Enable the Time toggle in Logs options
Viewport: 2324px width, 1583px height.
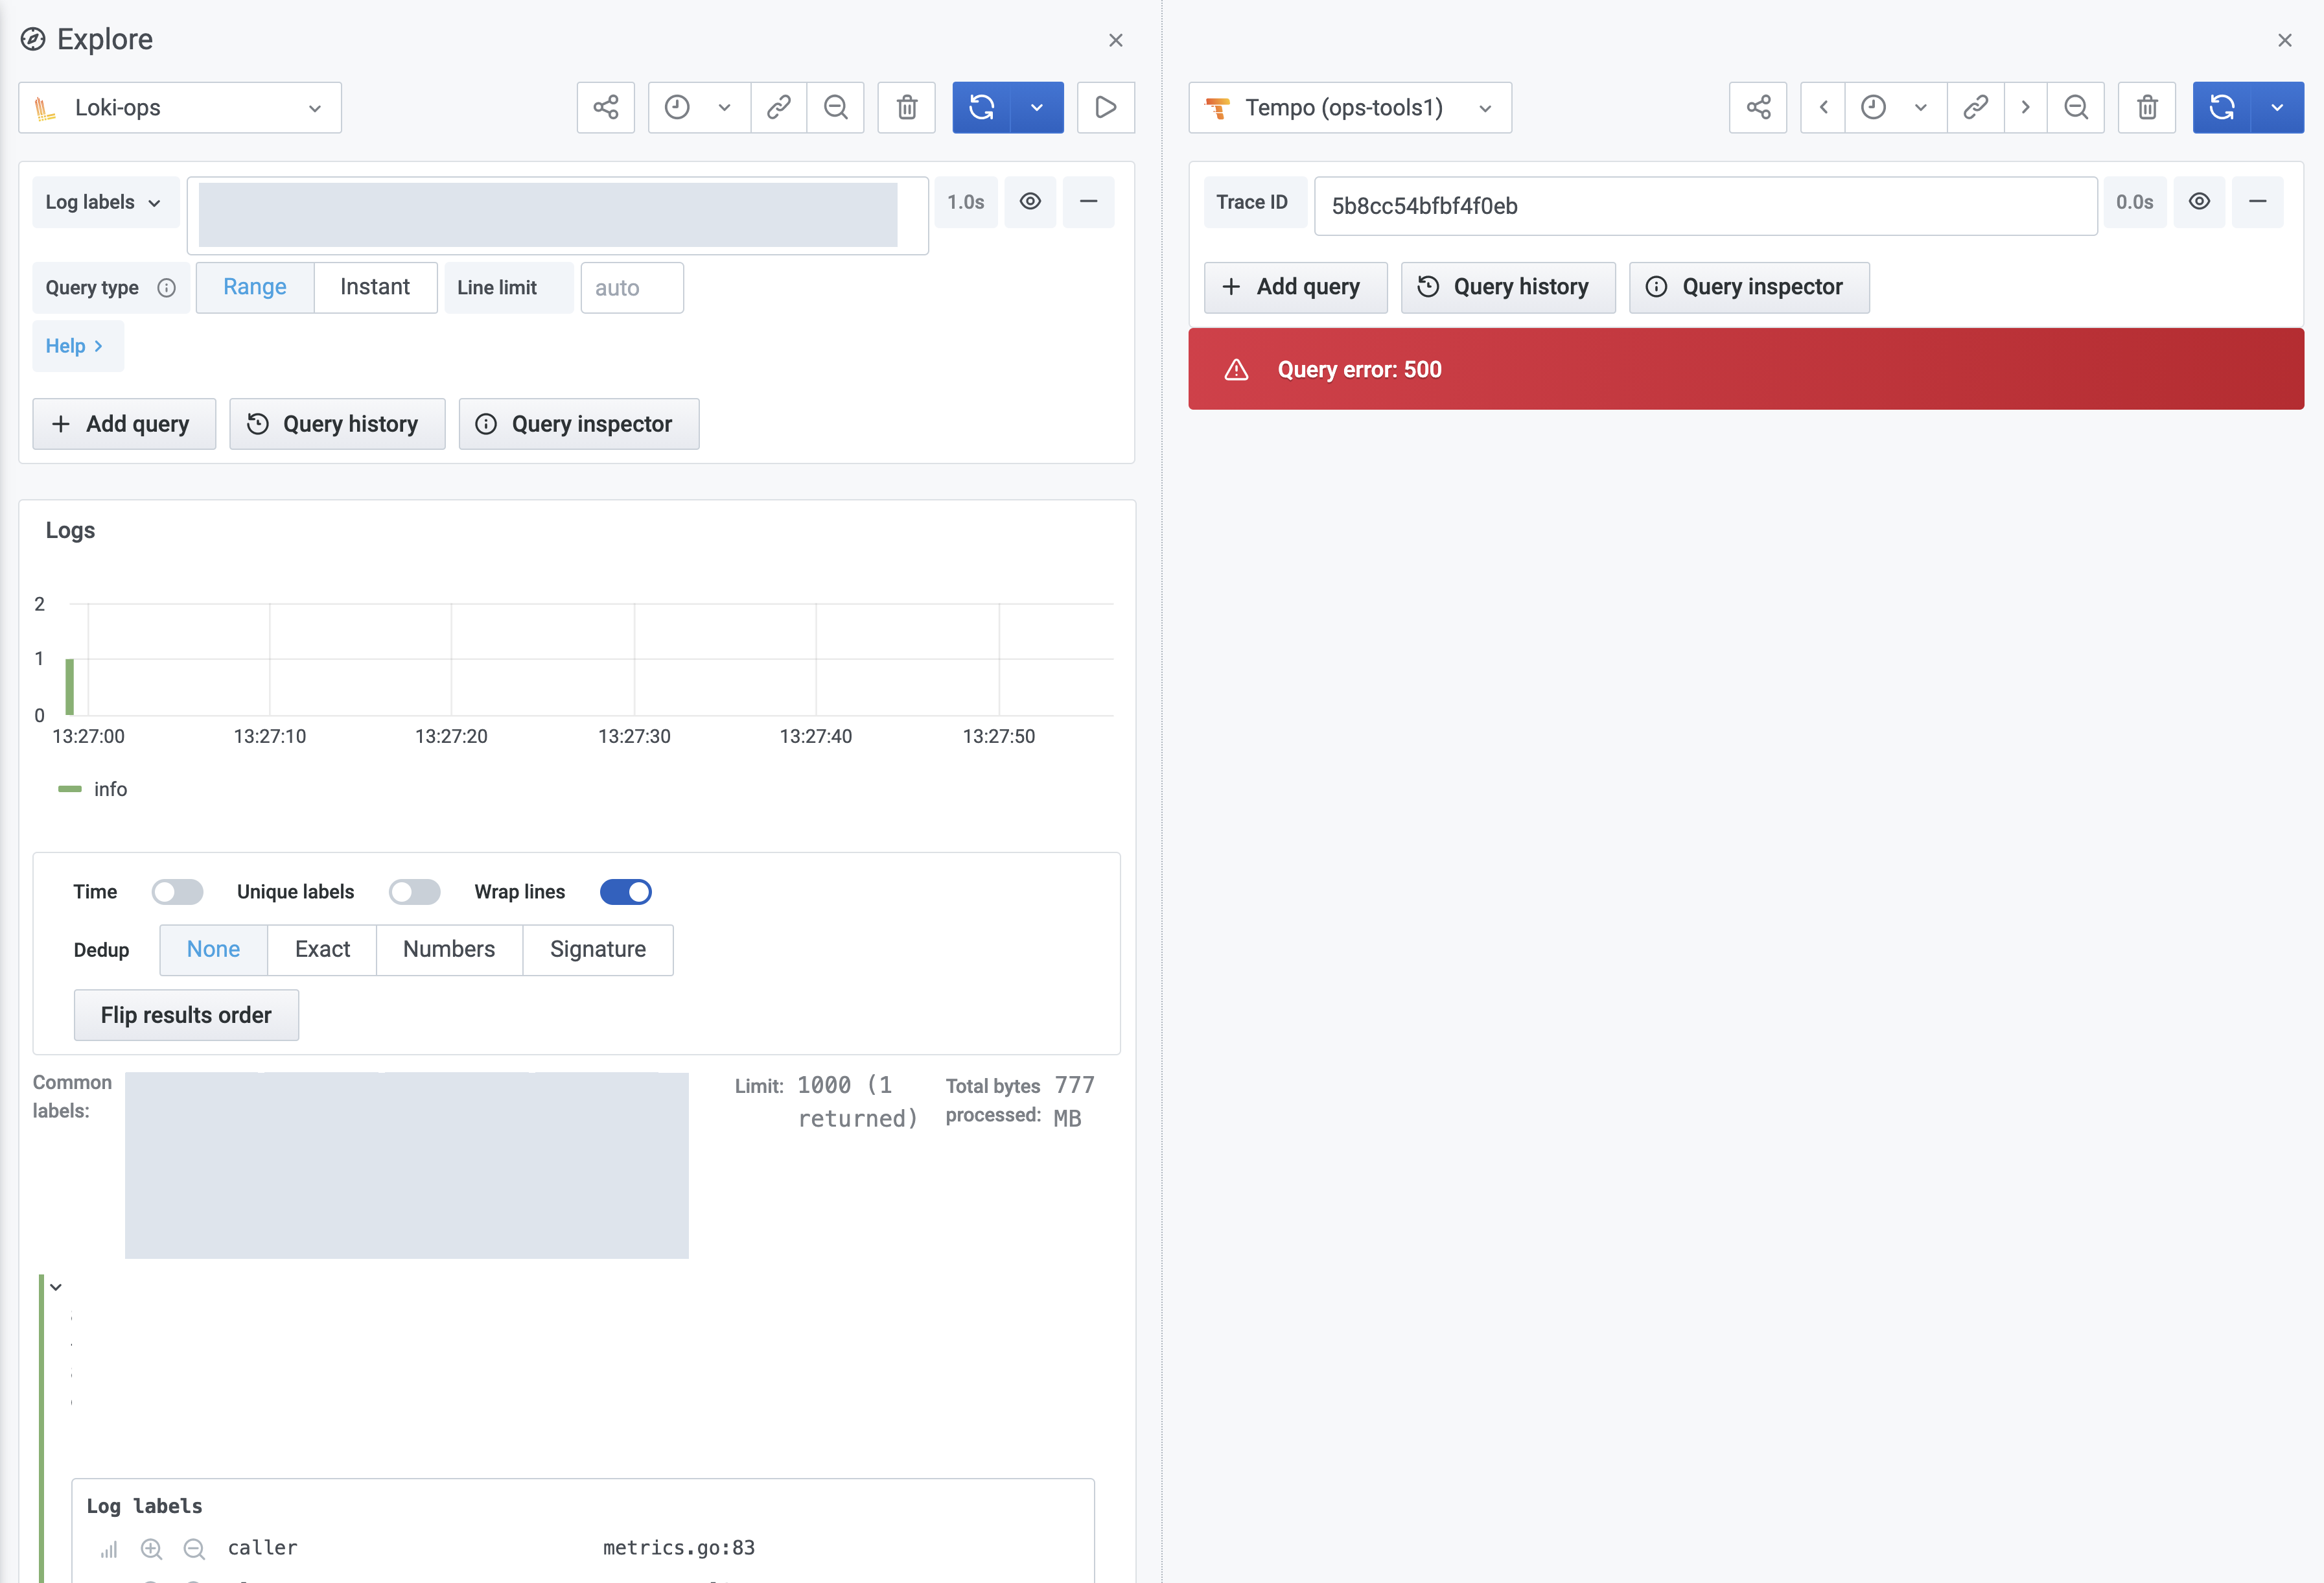pyautogui.click(x=177, y=891)
